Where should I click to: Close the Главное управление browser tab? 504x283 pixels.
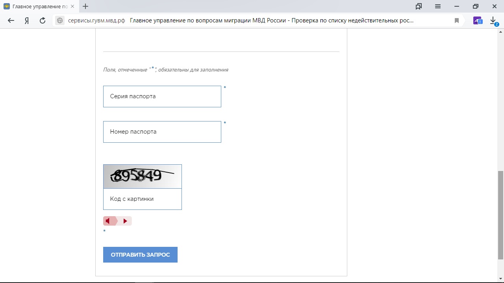(72, 6)
